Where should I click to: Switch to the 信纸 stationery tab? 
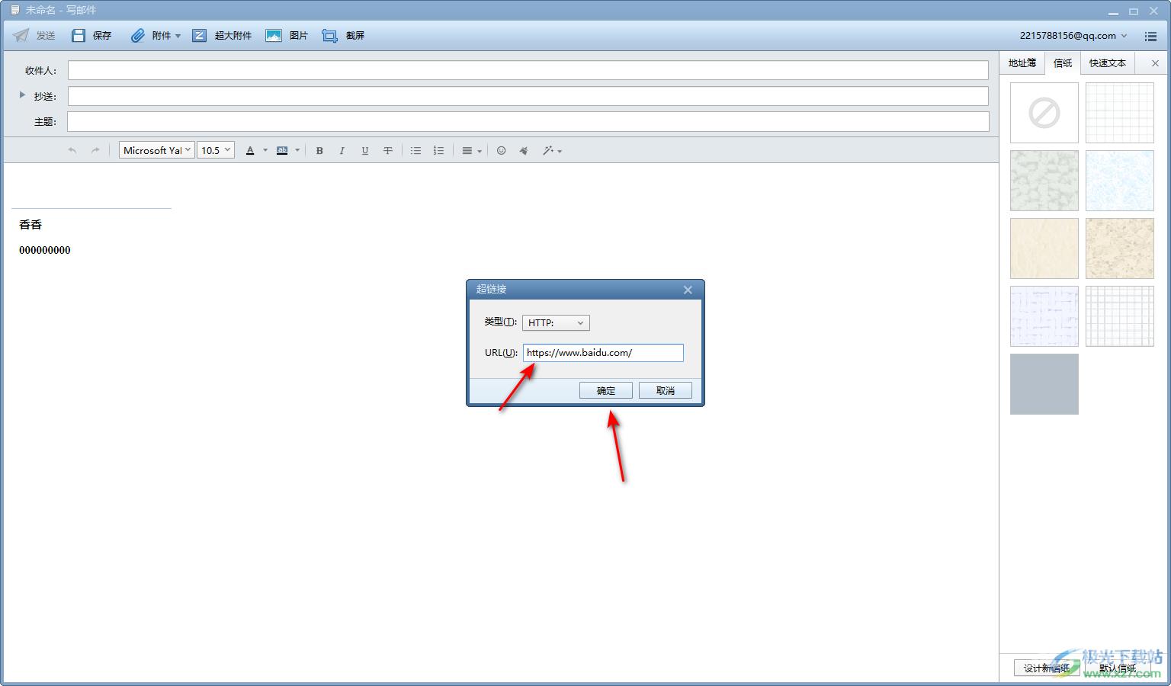(1063, 63)
